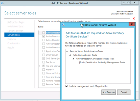Click the Add Features button
Viewport: 140px width, 101px height.
tap(109, 92)
